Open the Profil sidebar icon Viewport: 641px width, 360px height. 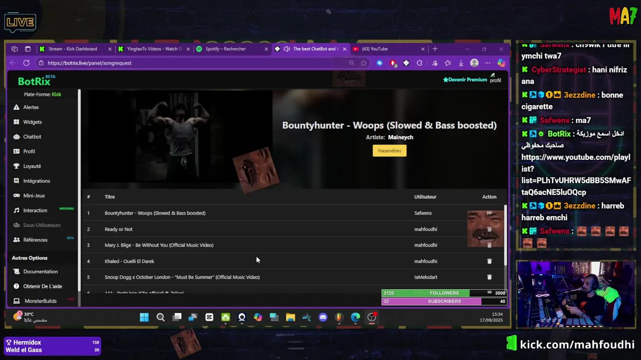[x=17, y=151]
